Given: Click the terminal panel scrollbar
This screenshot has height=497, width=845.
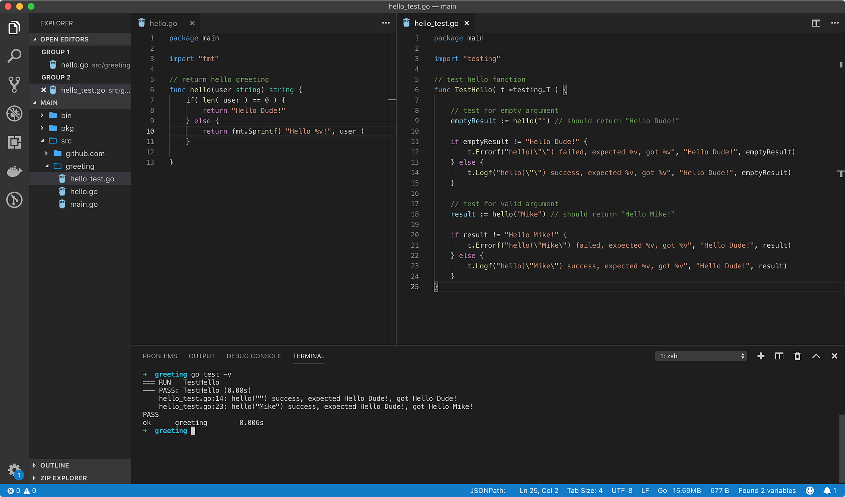Looking at the screenshot, I should (842, 449).
